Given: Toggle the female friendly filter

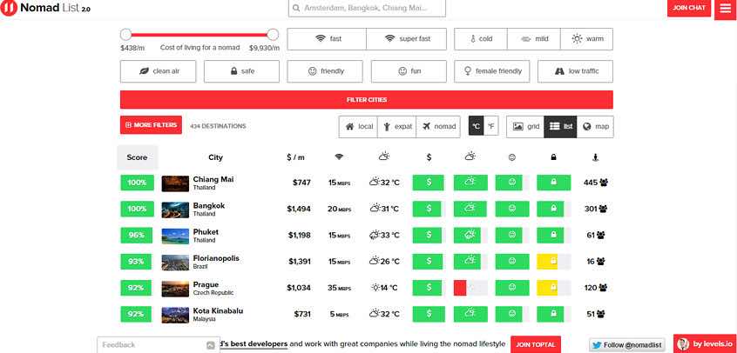Looking at the screenshot, I should click(491, 71).
